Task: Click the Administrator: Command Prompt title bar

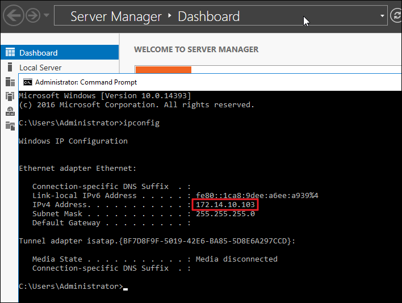Action: (210, 82)
